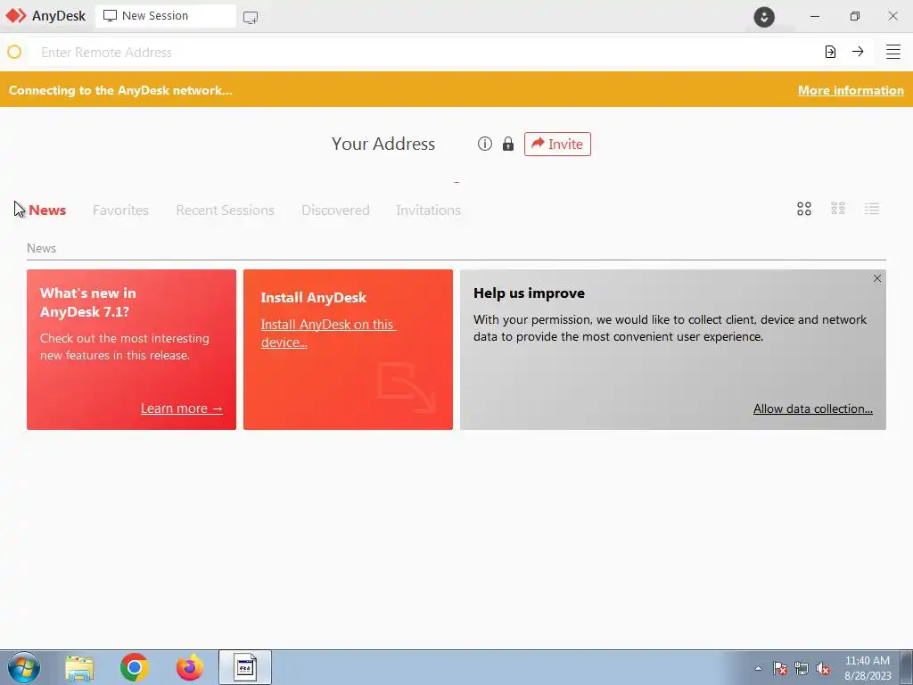Click the lock icon beside Your Address
913x685 pixels.
(x=508, y=144)
